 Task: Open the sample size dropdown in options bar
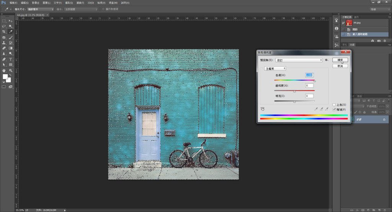coord(41,9)
